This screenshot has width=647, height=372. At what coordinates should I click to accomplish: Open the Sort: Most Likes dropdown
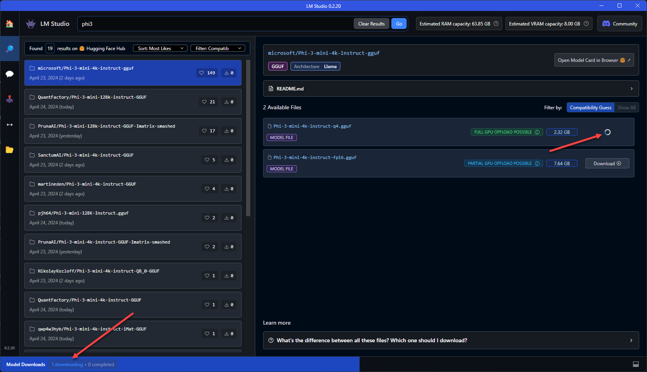160,48
